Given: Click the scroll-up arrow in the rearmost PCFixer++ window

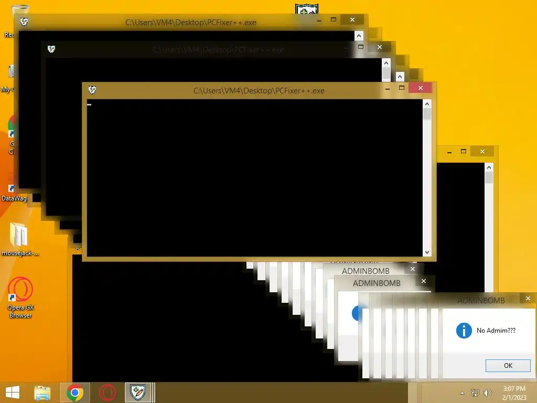Looking at the screenshot, I should coord(359,36).
